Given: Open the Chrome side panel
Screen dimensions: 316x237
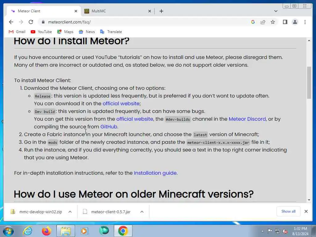Looking at the screenshot, I should [x=285, y=22].
